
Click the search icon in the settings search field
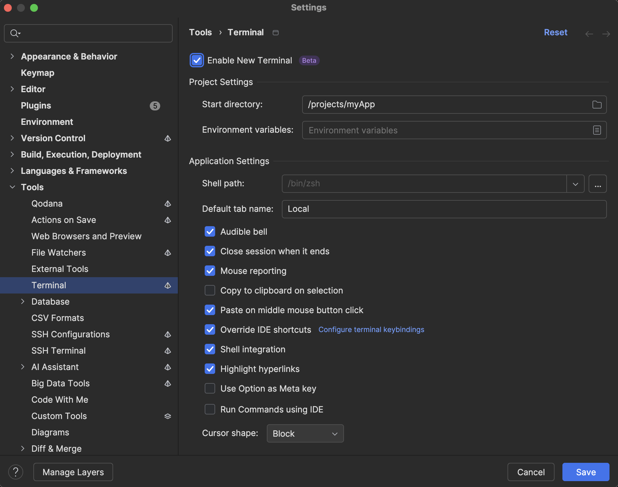tap(15, 33)
